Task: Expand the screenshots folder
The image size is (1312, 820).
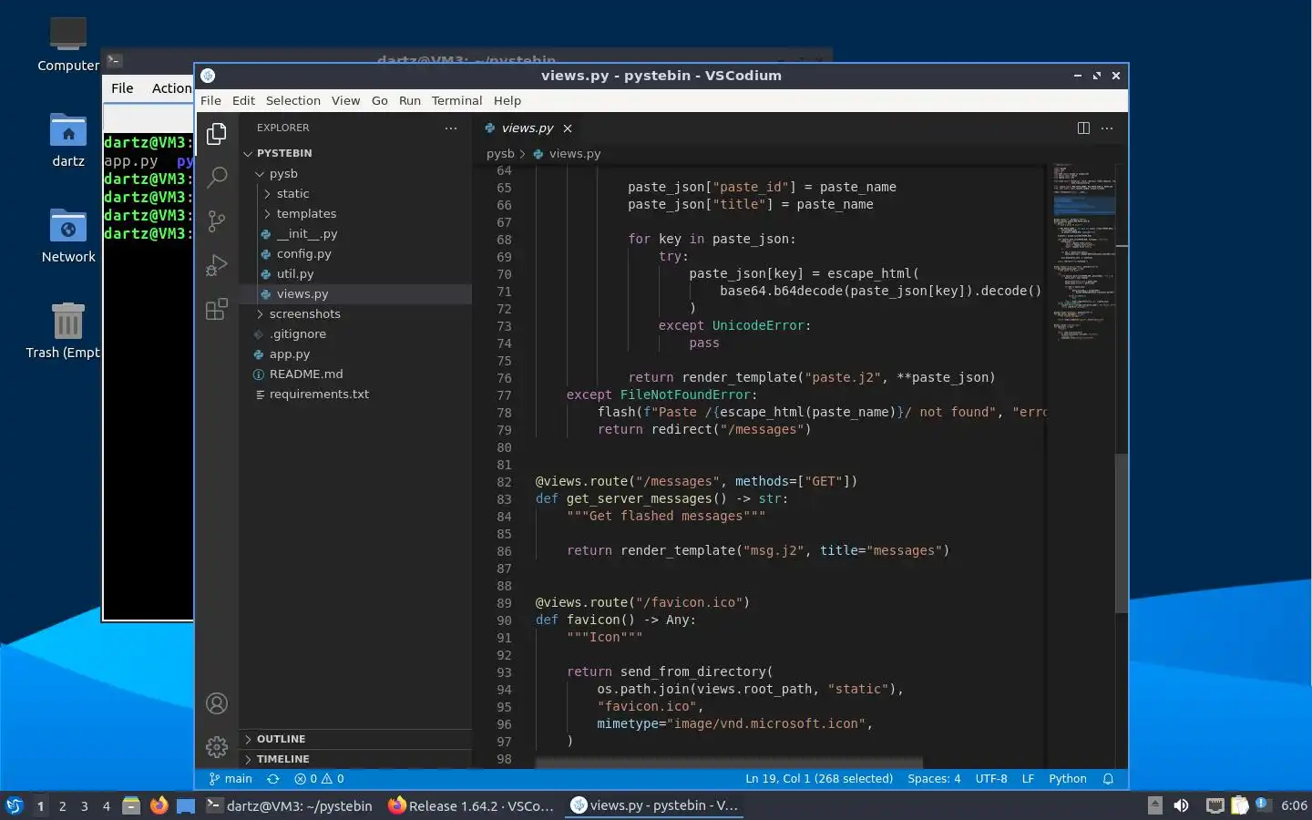Action: pyautogui.click(x=355, y=313)
